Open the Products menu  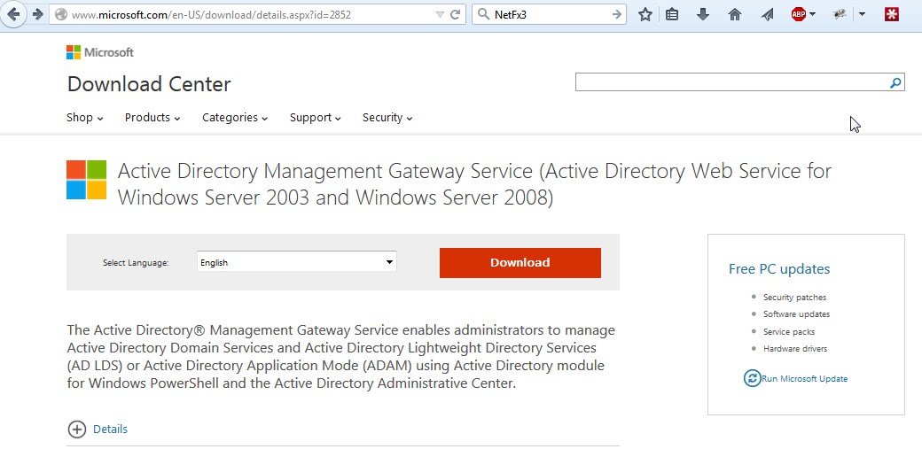tap(152, 118)
